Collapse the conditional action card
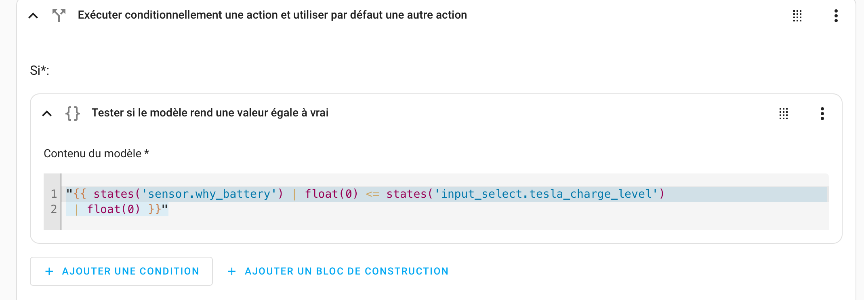 tap(33, 16)
